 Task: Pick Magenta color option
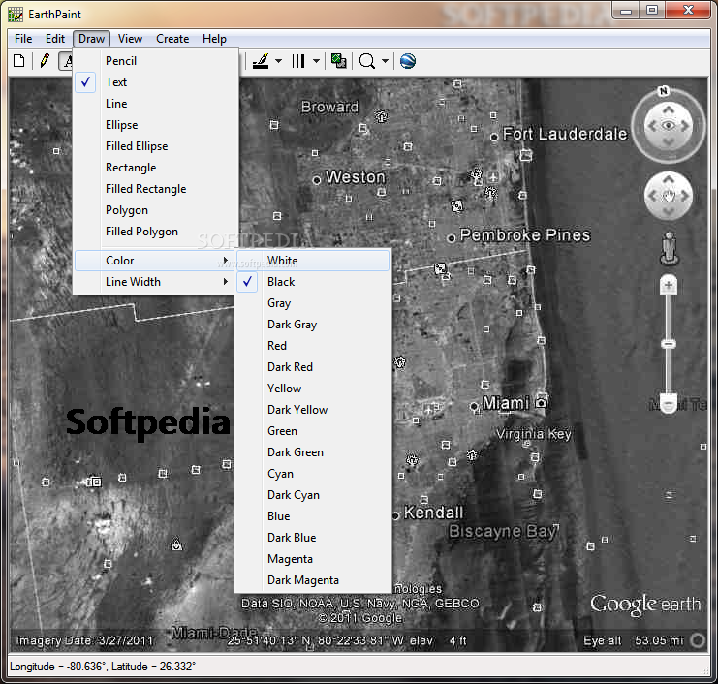coord(313,559)
